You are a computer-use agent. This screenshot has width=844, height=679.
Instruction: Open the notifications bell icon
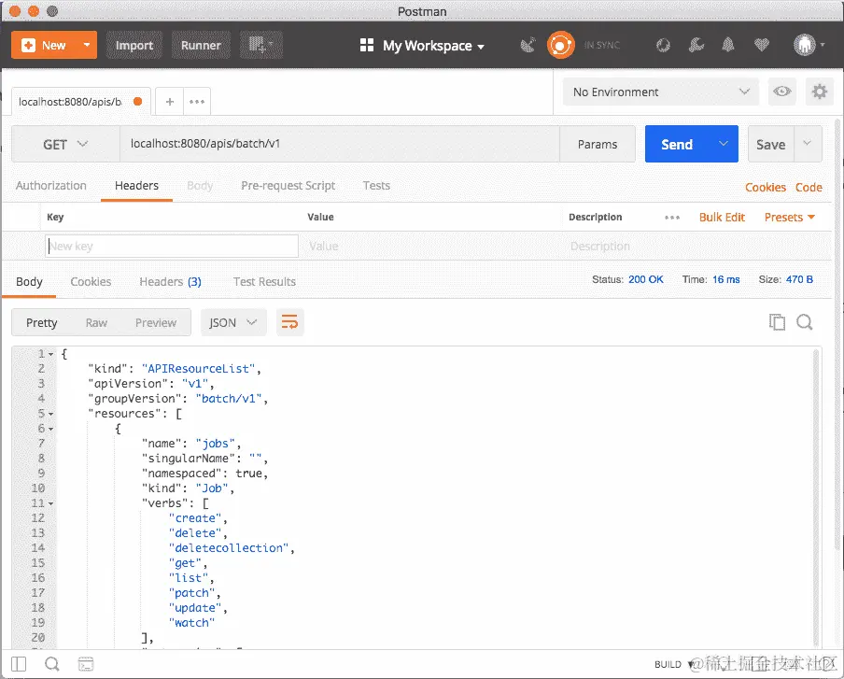pos(728,45)
